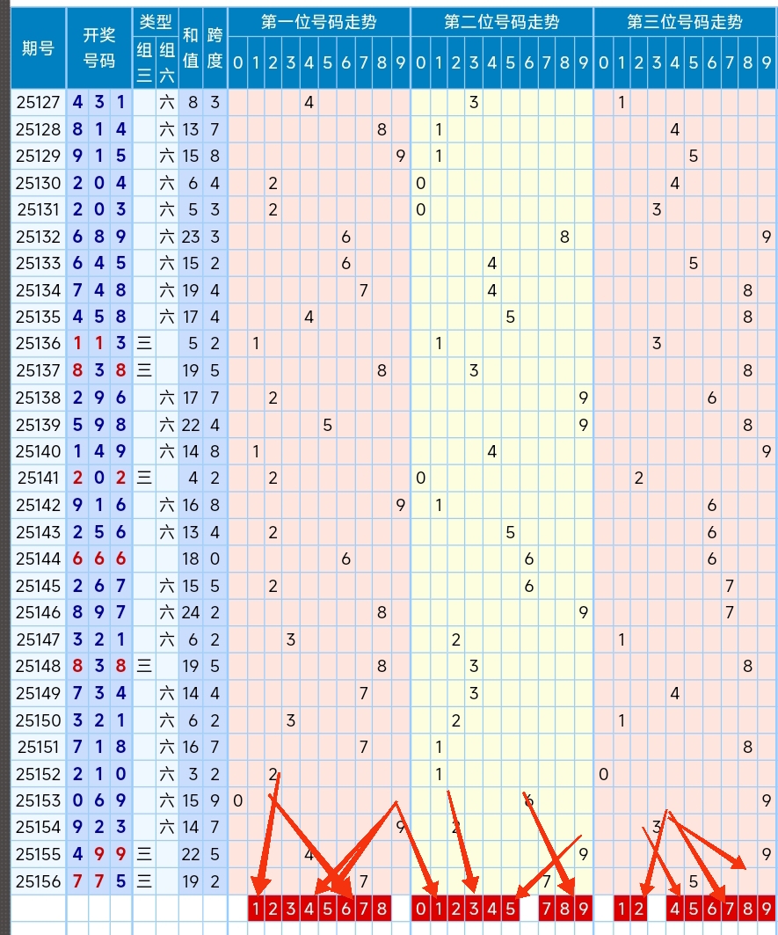Click the 六 type mark in row 25127
This screenshot has height=935, width=778.
click(x=167, y=103)
